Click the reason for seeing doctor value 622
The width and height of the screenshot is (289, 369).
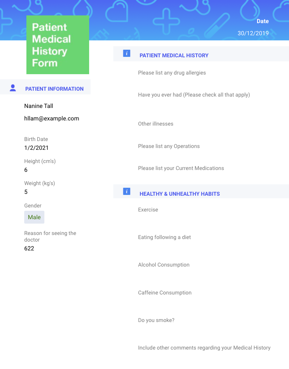(x=29, y=248)
